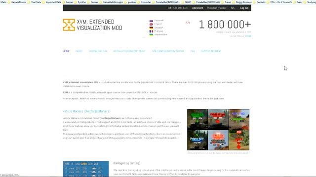Click the Log out link

coord(244,8)
